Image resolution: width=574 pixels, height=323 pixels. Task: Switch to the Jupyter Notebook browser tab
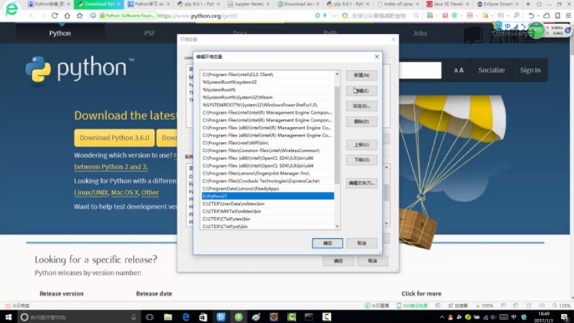tap(248, 4)
